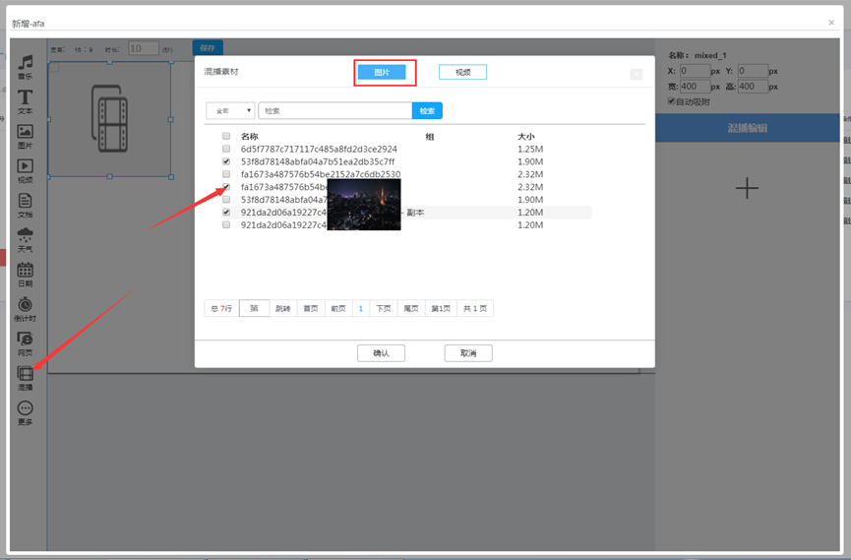Click the 视频 (video) sidebar icon
The image size is (851, 560).
(x=26, y=167)
